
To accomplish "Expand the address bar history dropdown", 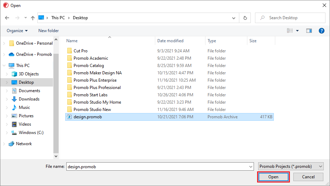I will 234,18.
